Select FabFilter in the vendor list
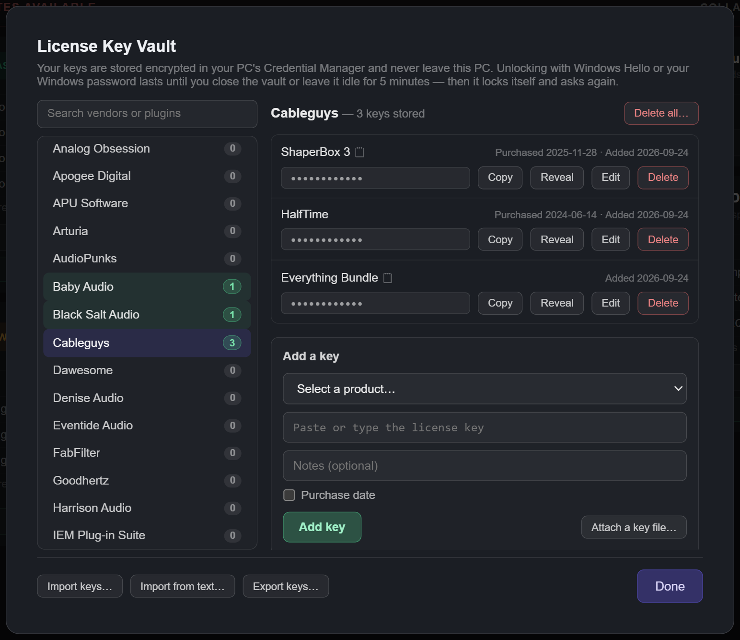This screenshot has height=640, width=740. tap(147, 453)
